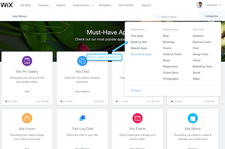Open the Chat tools category
225x149 pixels.
[x=195, y=48]
